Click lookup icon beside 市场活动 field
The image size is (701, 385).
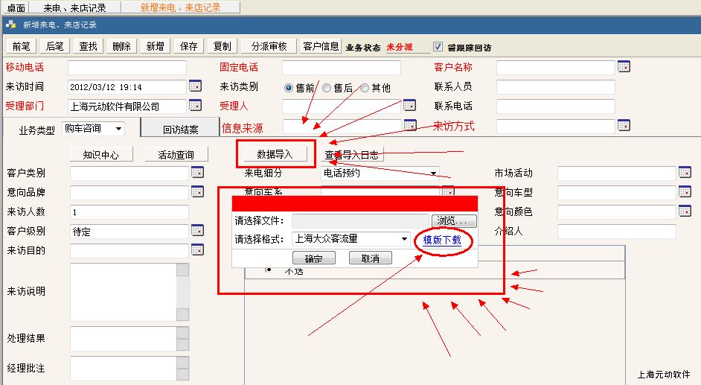[x=685, y=173]
